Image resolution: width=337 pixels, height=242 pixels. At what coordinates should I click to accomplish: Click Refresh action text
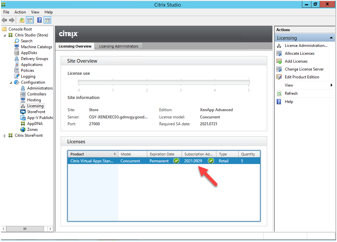click(291, 93)
